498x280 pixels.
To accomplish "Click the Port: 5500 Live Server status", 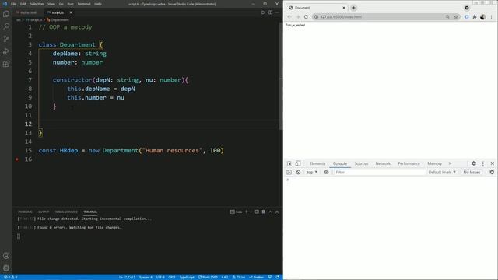I will 208,277.
